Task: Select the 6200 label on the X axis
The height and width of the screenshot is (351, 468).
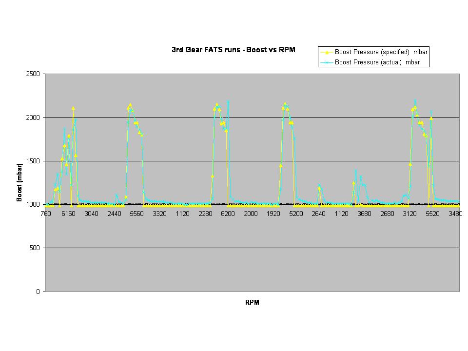Action: click(x=228, y=214)
